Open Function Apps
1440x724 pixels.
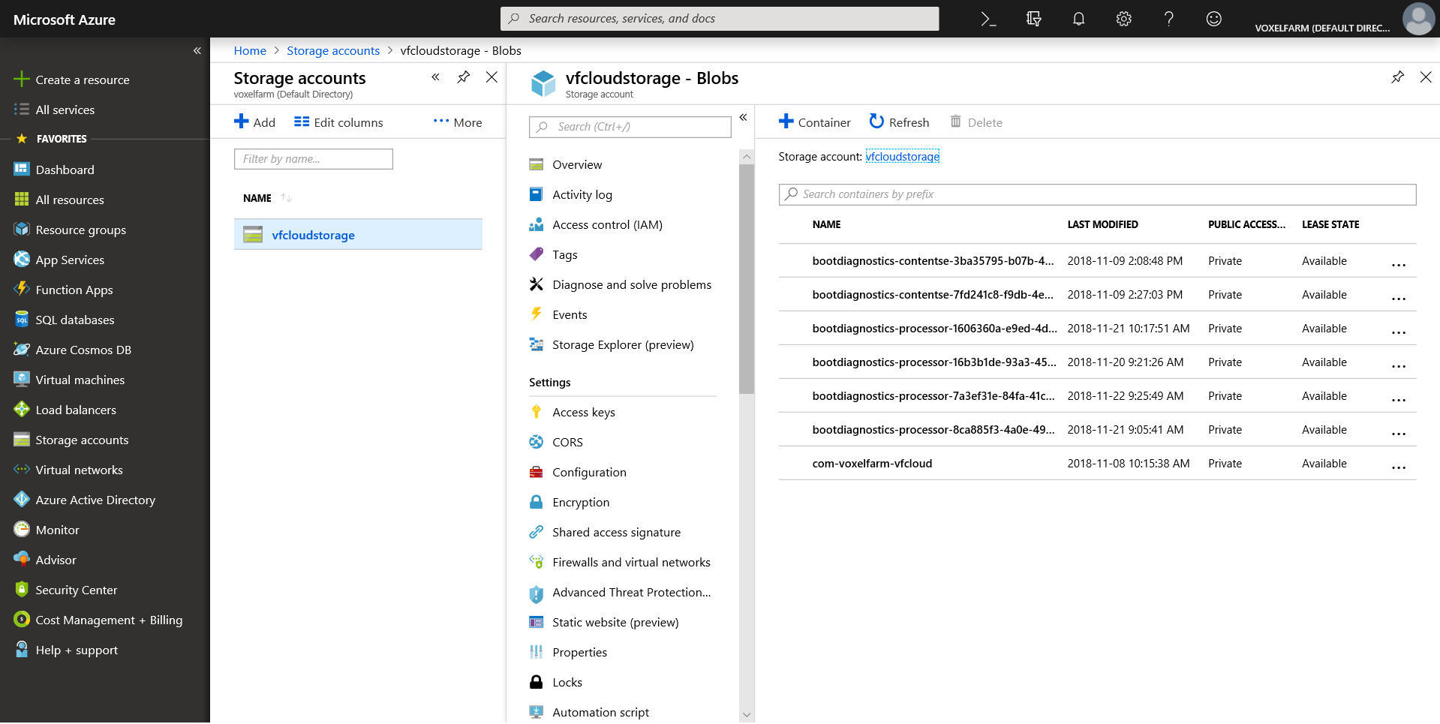(x=74, y=290)
